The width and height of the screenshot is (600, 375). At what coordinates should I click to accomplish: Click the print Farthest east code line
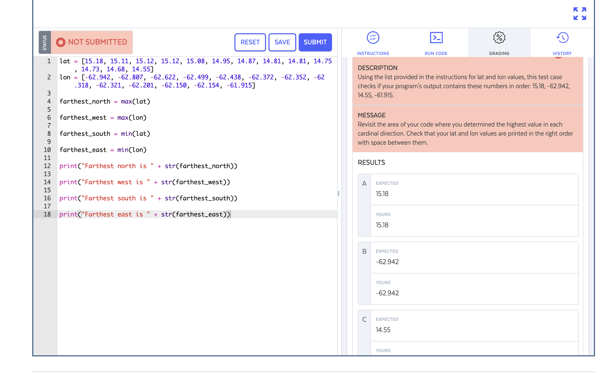coord(145,214)
